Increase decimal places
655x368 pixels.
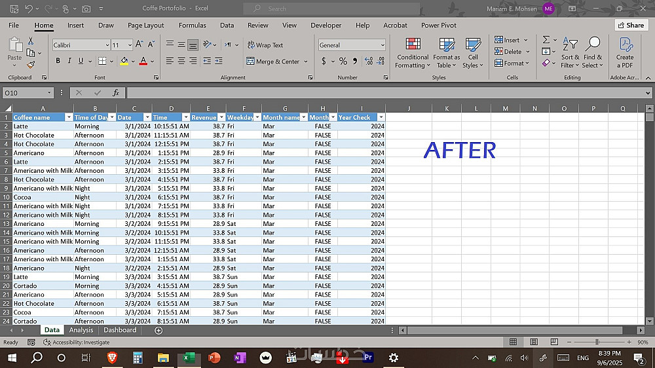pyautogui.click(x=368, y=61)
